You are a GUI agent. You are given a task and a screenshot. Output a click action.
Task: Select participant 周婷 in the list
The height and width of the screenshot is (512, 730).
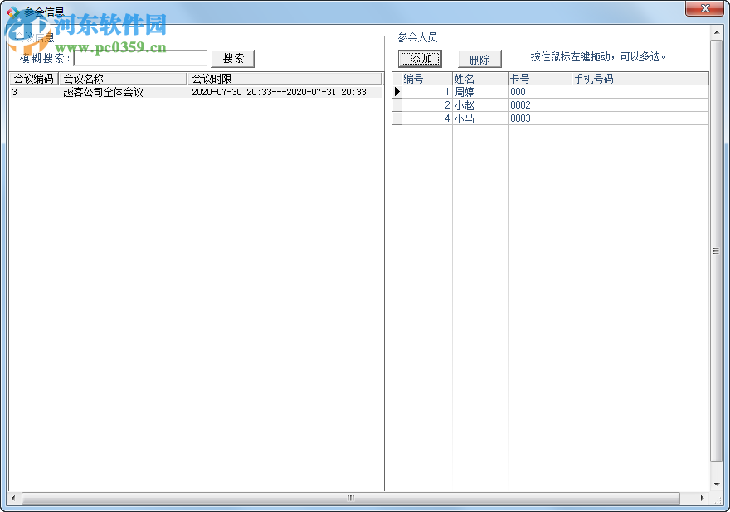click(x=465, y=92)
